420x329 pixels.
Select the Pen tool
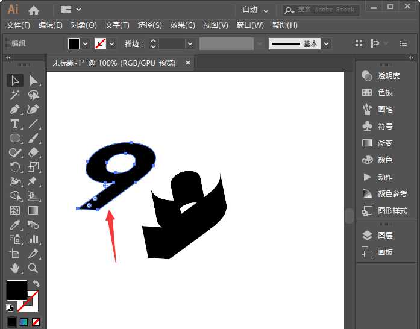pyautogui.click(x=16, y=109)
